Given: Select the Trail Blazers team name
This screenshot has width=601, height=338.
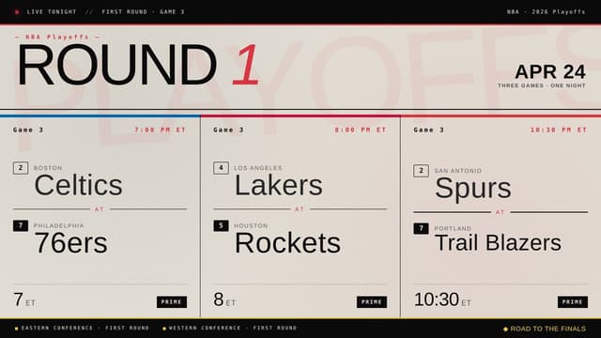Looking at the screenshot, I should [499, 243].
